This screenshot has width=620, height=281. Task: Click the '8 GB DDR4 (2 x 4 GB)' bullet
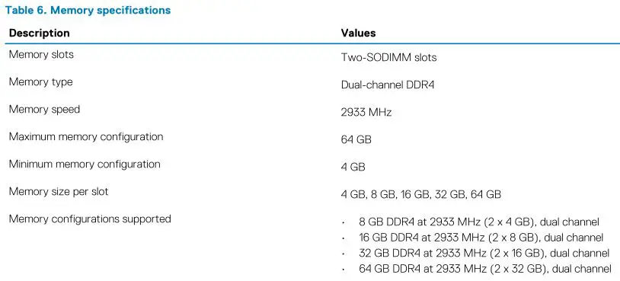[x=479, y=222]
